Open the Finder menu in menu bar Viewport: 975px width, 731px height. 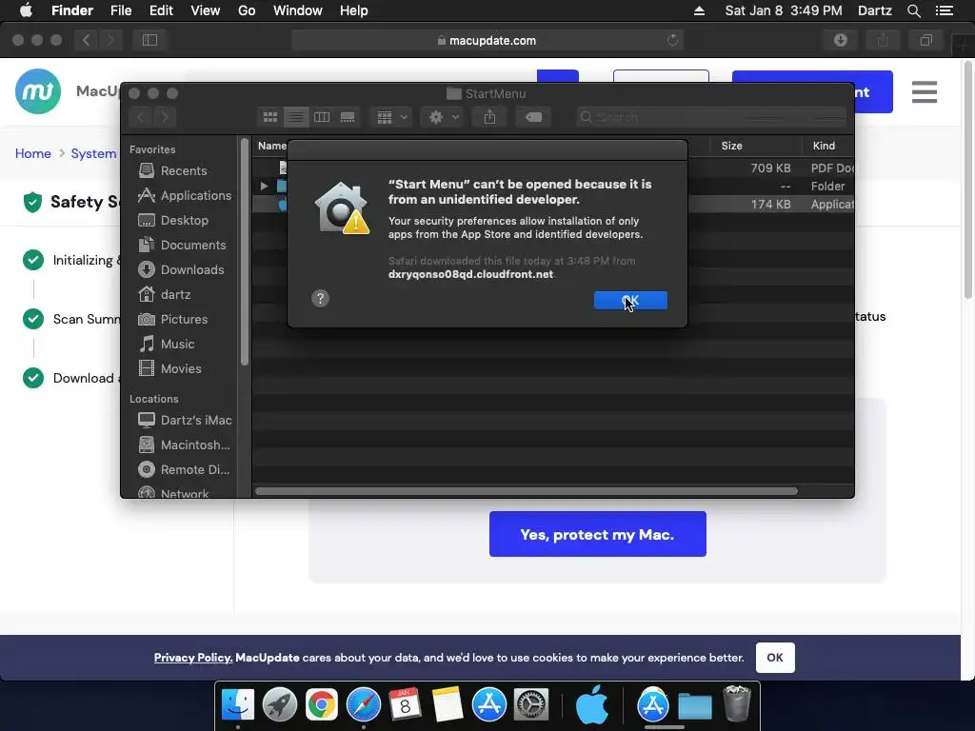click(x=72, y=10)
